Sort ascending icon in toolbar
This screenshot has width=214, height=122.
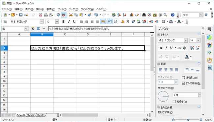pos(119,15)
